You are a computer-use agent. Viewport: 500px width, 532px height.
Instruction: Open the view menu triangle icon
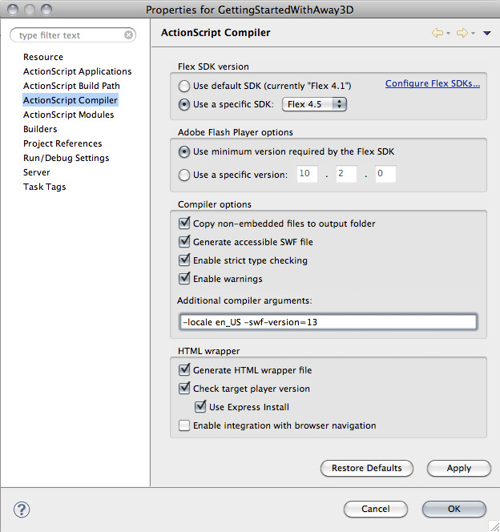click(x=486, y=34)
